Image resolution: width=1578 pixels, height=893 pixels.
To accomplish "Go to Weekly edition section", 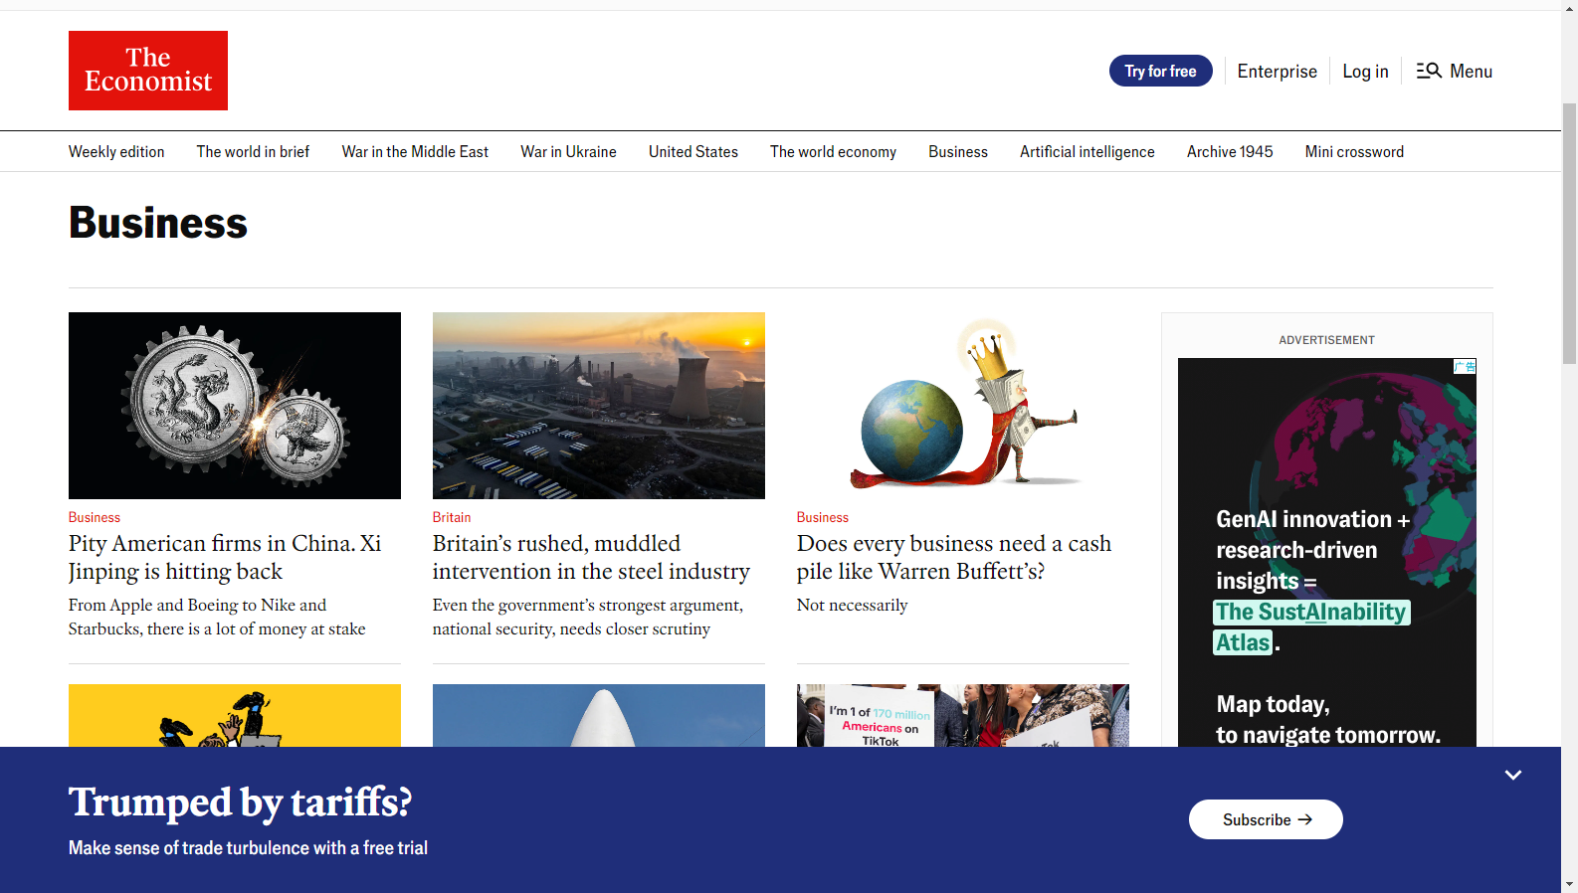I will tap(116, 152).
